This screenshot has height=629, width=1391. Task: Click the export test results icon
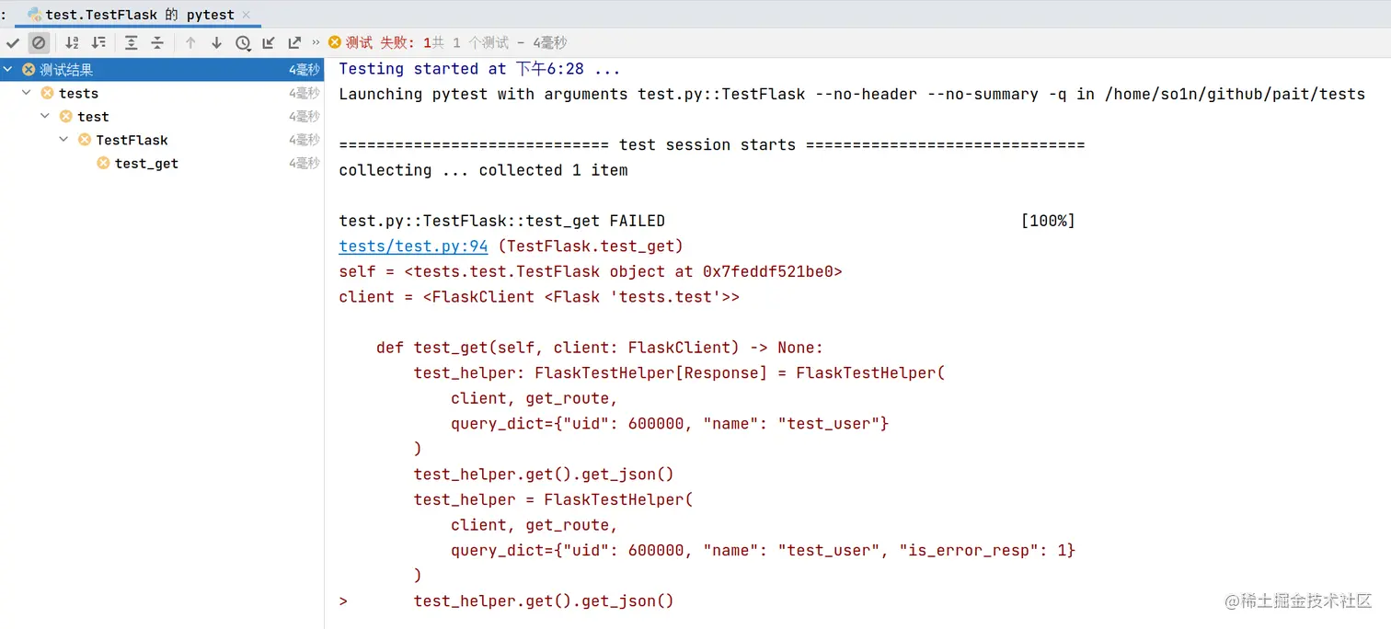(x=294, y=42)
